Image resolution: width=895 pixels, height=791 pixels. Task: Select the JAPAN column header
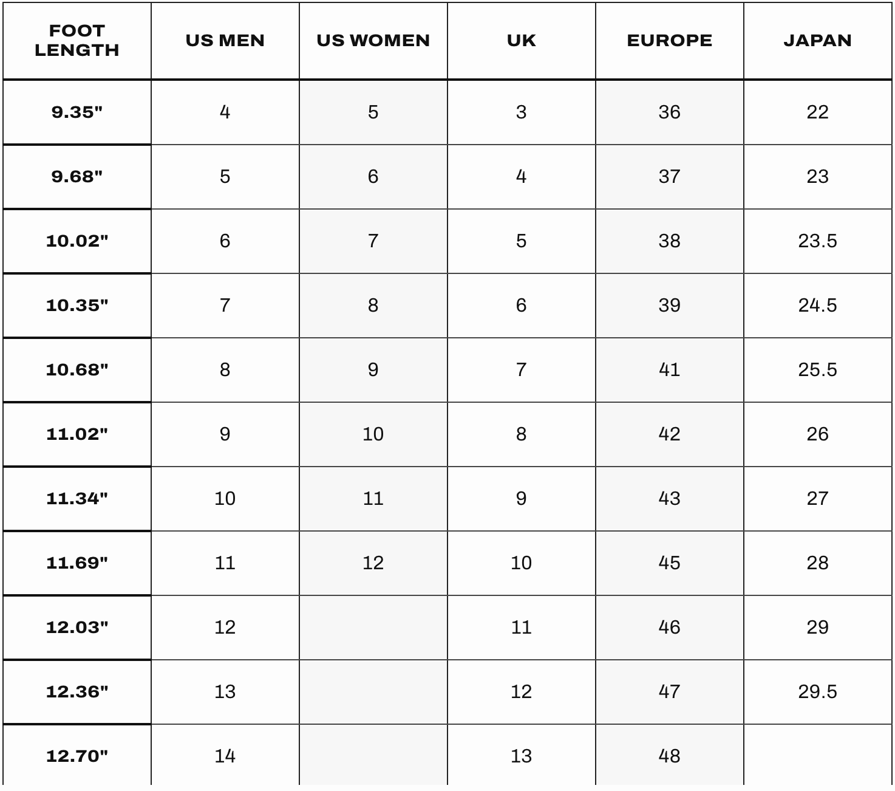tap(818, 41)
